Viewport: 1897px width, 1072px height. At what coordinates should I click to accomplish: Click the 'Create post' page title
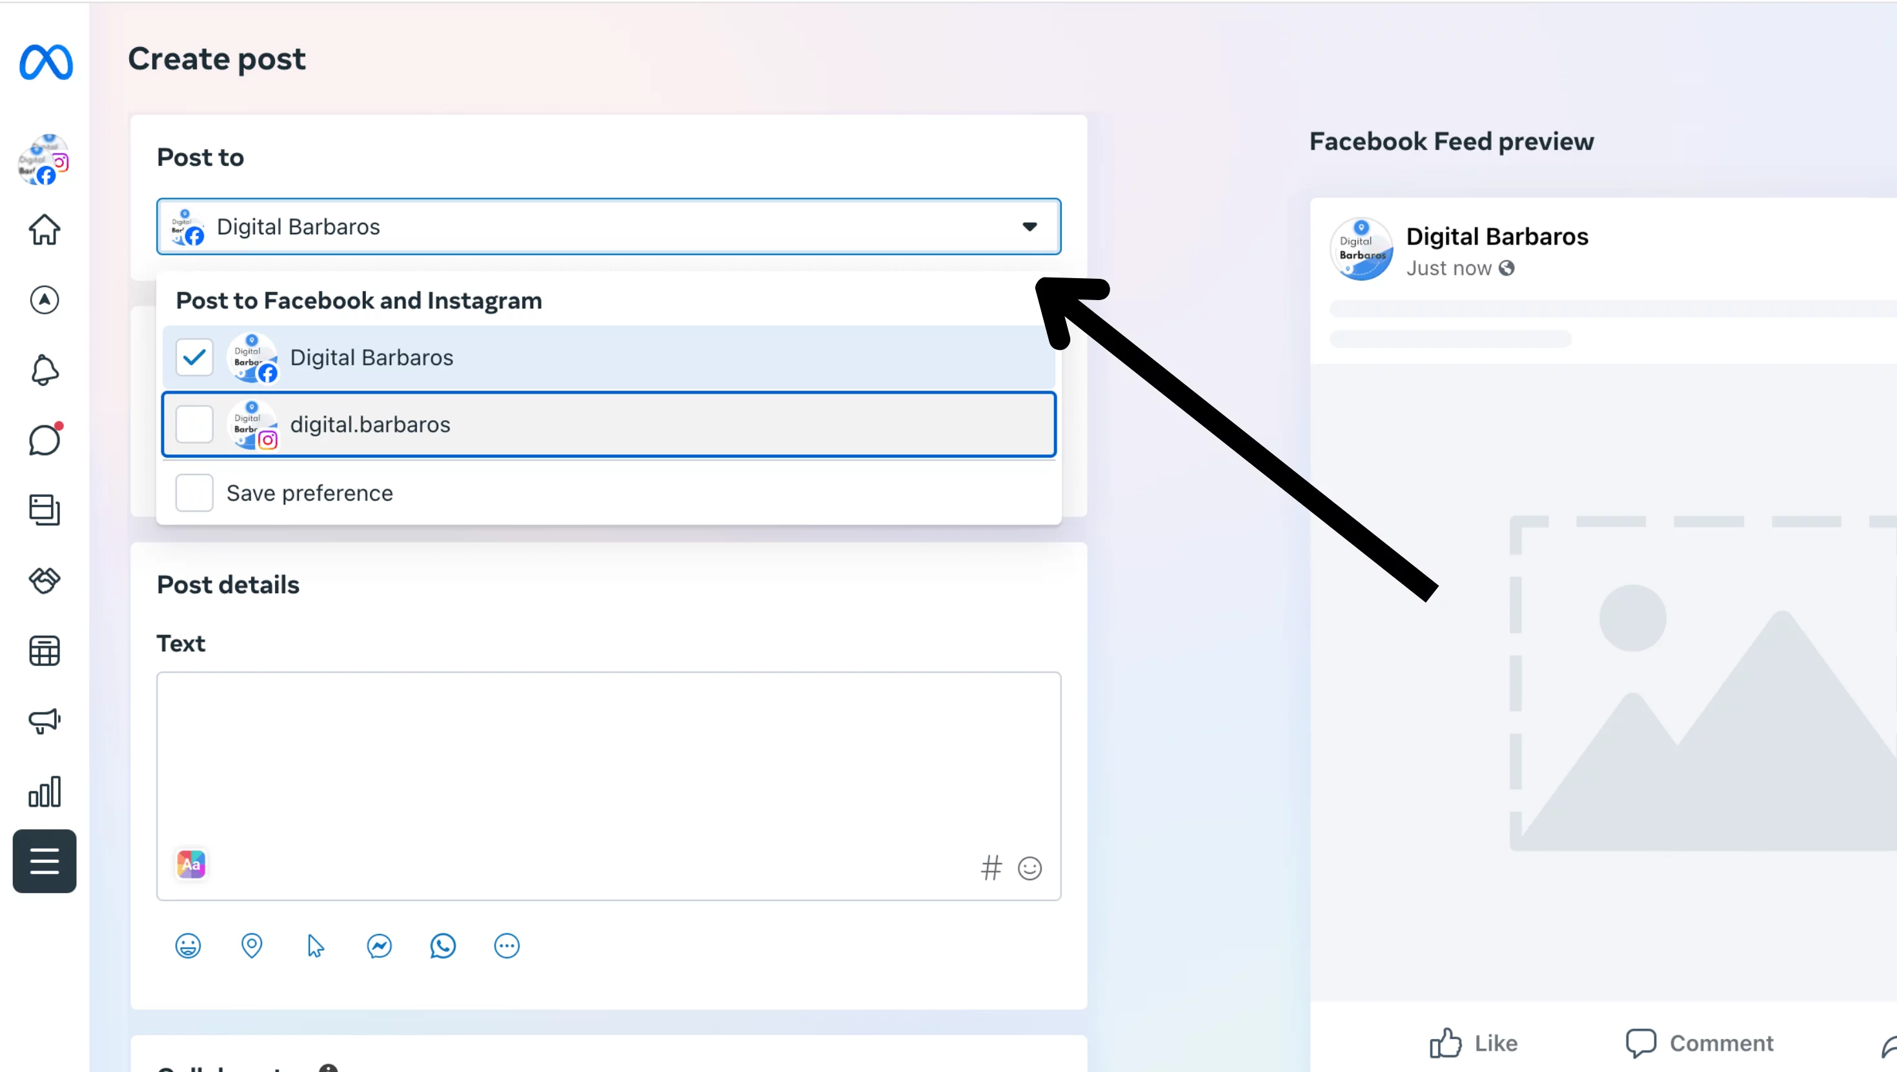click(x=216, y=58)
